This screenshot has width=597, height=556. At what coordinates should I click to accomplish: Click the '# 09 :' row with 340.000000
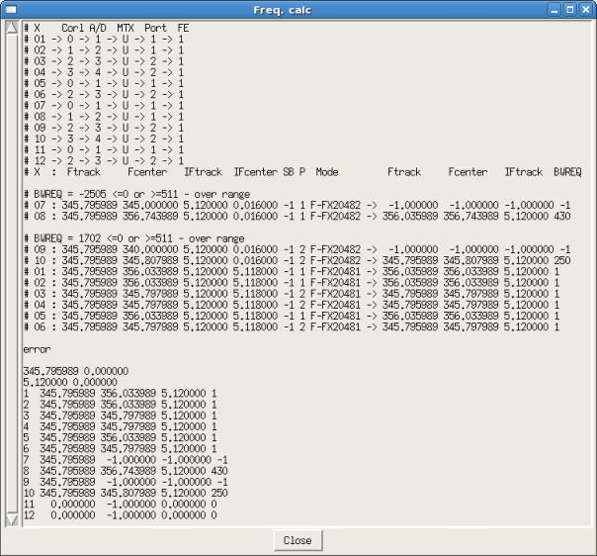(298, 249)
